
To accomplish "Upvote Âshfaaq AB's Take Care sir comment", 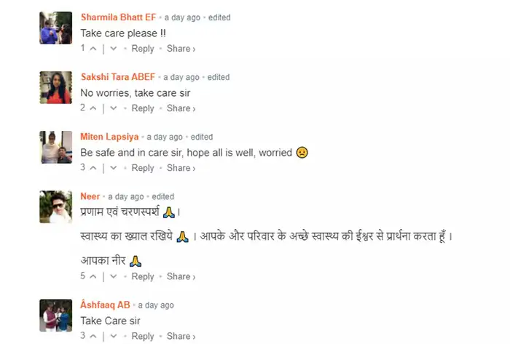I will click(93, 336).
